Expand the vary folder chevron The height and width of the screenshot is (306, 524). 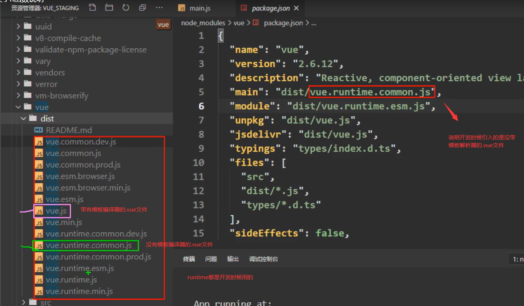point(18,61)
